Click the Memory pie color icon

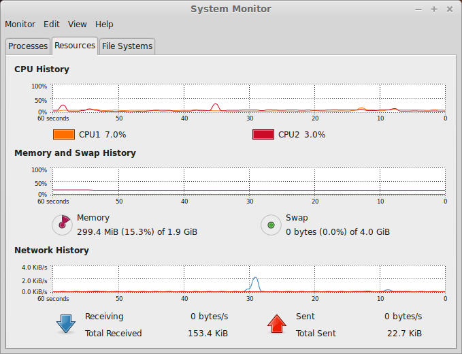[62, 225]
